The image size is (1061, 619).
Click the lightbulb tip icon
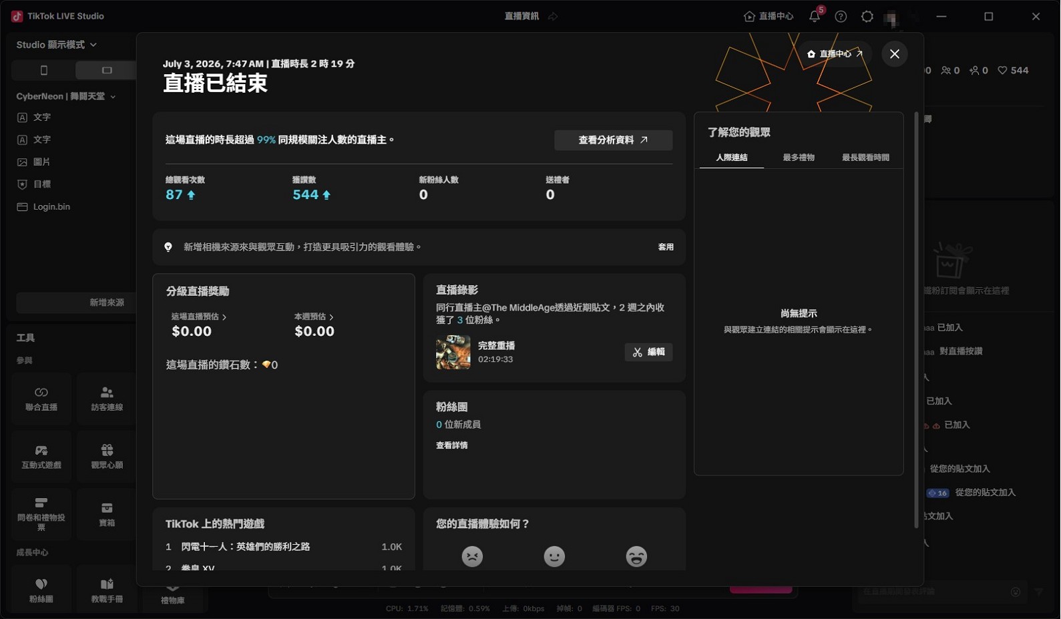click(168, 247)
